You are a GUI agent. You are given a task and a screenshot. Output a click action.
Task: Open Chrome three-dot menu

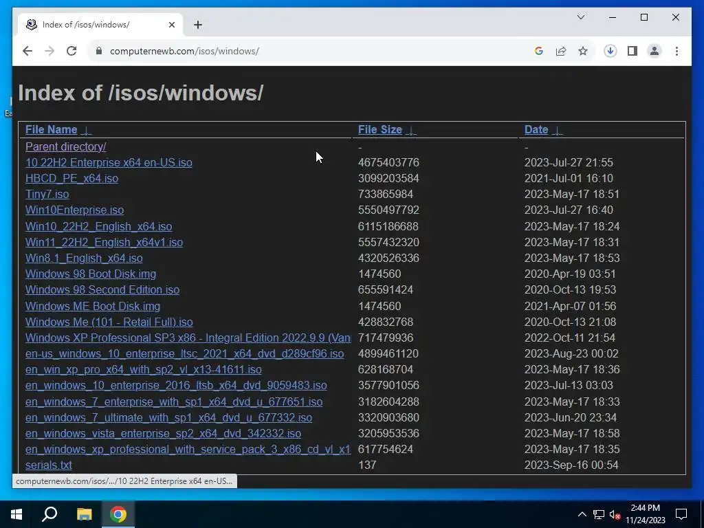click(x=676, y=51)
